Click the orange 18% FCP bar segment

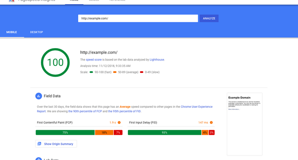[x=104, y=133]
